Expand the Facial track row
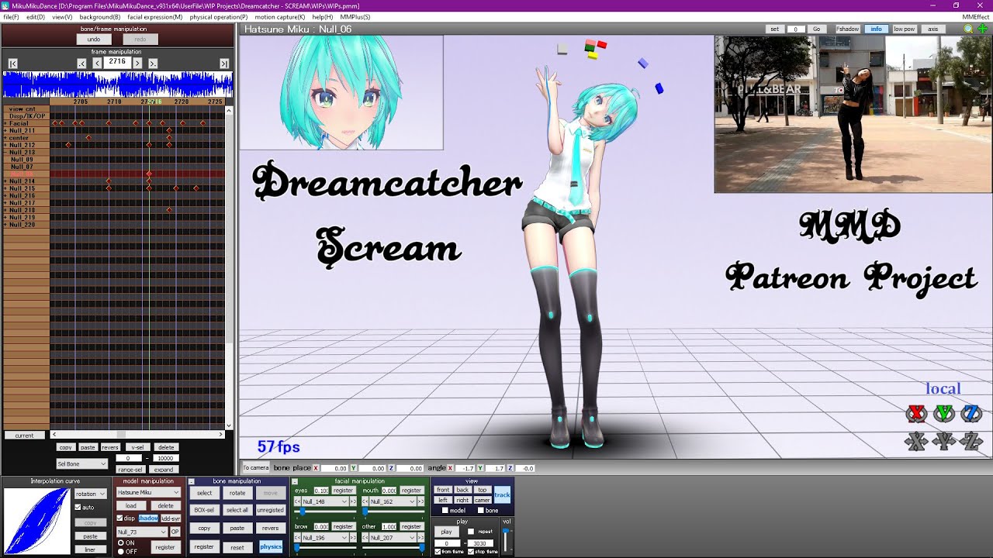 click(5, 123)
